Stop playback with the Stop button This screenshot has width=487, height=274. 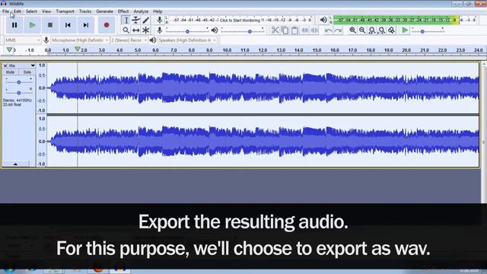tap(50, 25)
